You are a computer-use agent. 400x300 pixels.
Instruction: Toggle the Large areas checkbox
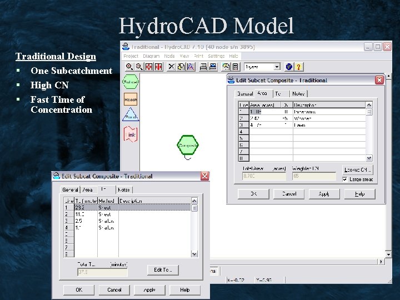point(344,179)
